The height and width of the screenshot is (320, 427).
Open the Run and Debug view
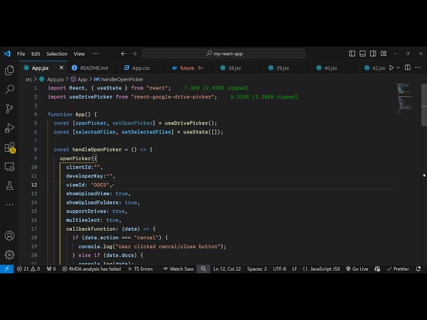click(x=9, y=127)
